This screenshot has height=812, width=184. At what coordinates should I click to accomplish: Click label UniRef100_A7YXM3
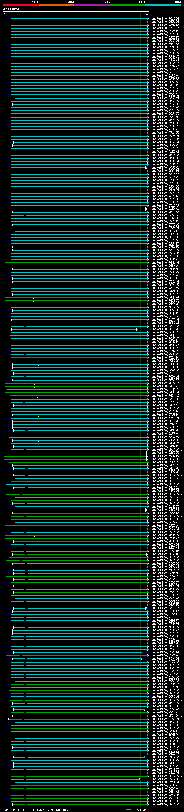tap(165, 50)
